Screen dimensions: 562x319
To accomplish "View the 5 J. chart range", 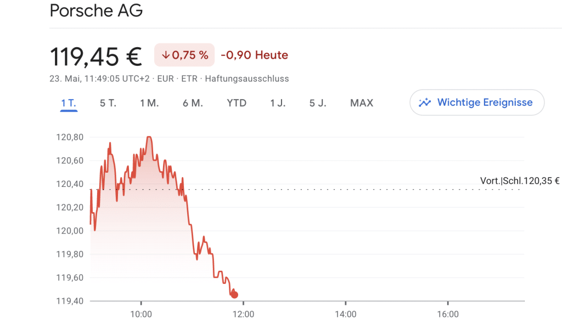I will (x=318, y=103).
